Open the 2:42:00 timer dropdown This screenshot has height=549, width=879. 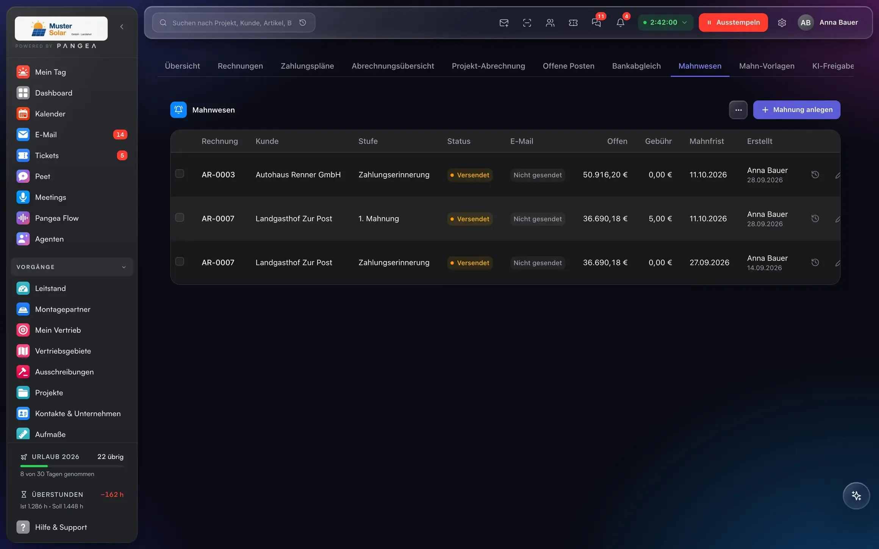click(x=666, y=22)
